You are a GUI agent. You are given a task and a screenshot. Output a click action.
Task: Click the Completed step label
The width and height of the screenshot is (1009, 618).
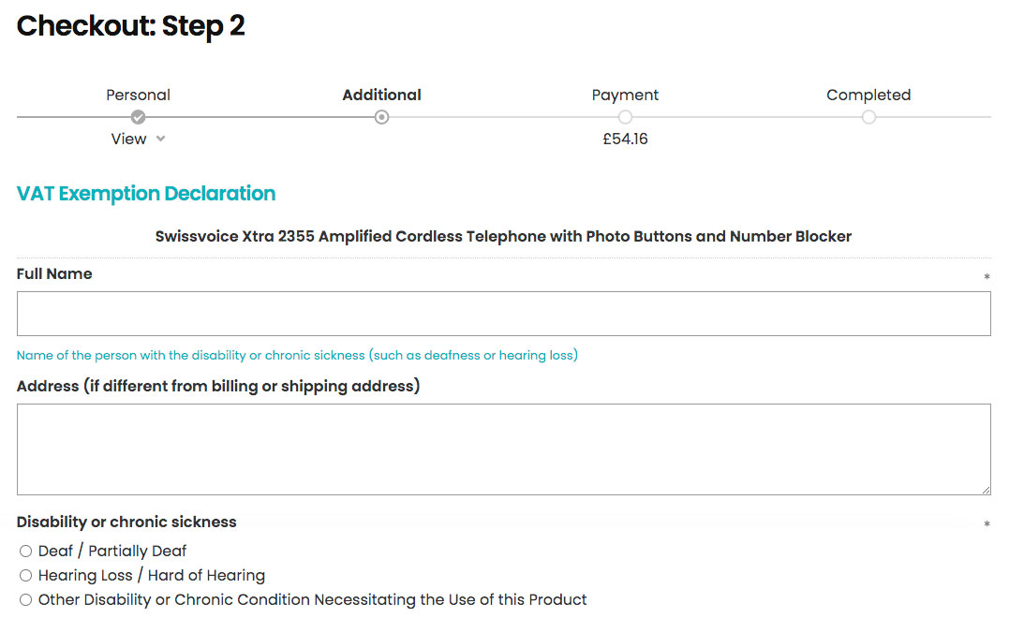point(868,95)
